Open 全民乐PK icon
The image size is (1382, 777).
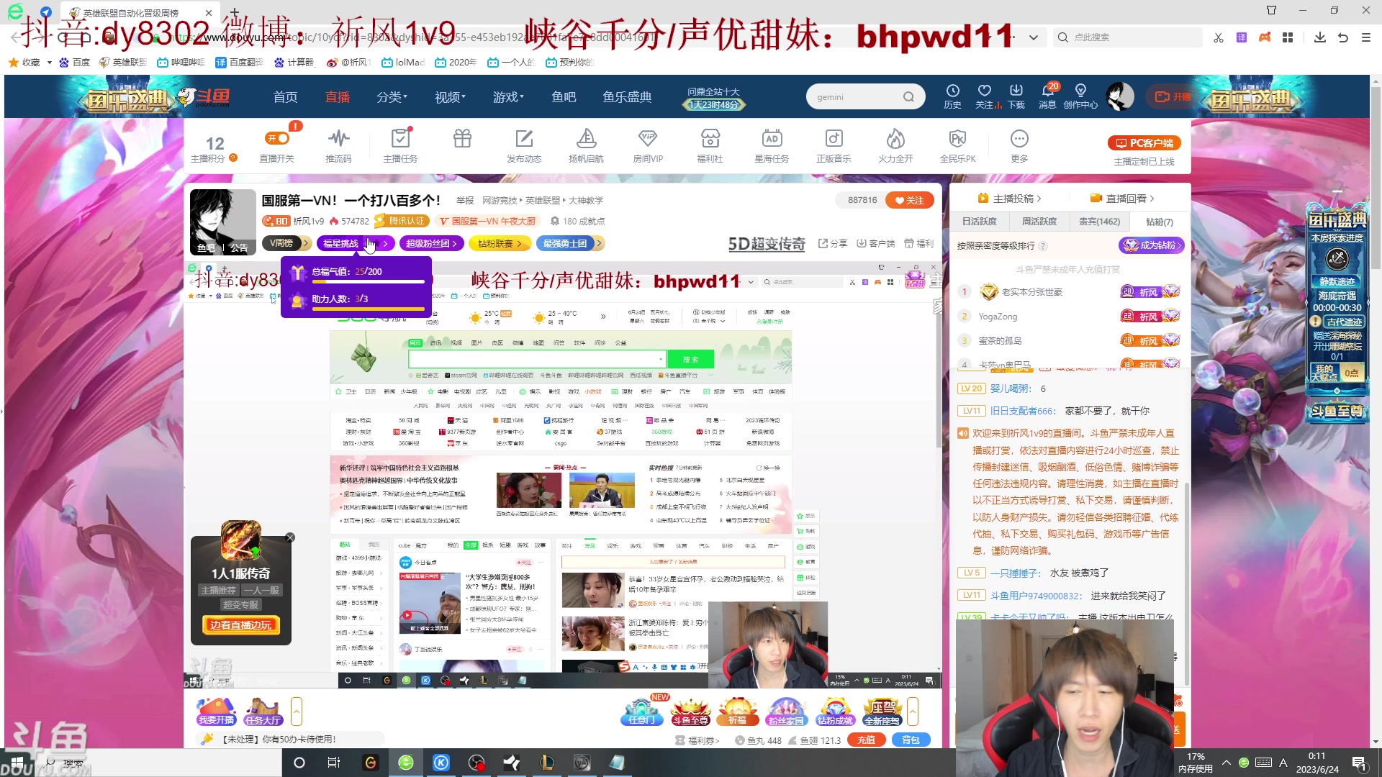[x=957, y=145]
